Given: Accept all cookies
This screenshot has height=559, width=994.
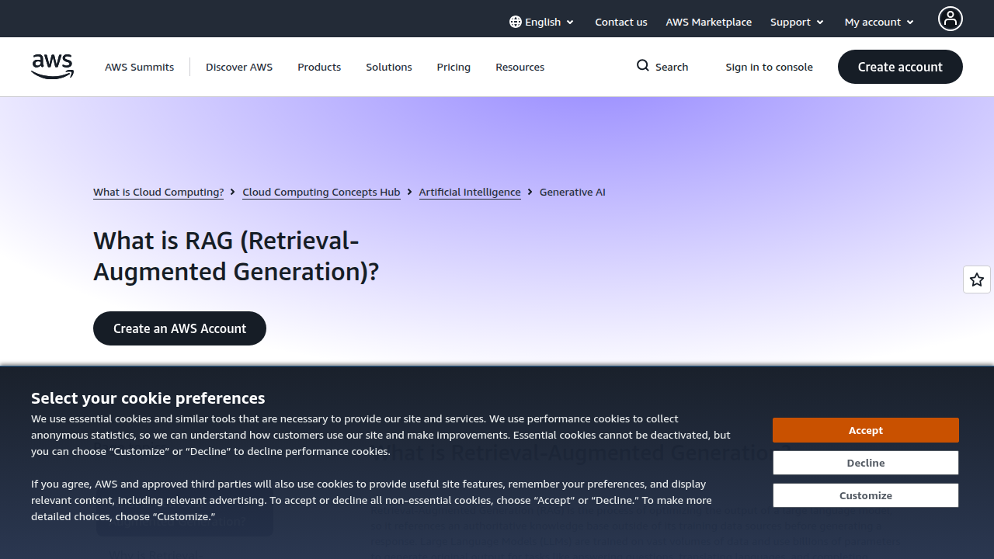Looking at the screenshot, I should [x=866, y=430].
